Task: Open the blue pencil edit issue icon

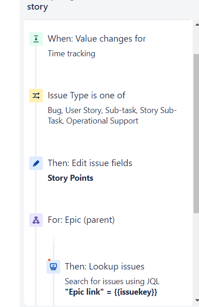Action: click(x=36, y=163)
